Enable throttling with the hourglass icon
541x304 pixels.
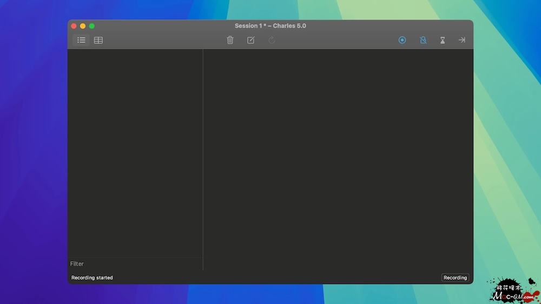click(x=443, y=40)
